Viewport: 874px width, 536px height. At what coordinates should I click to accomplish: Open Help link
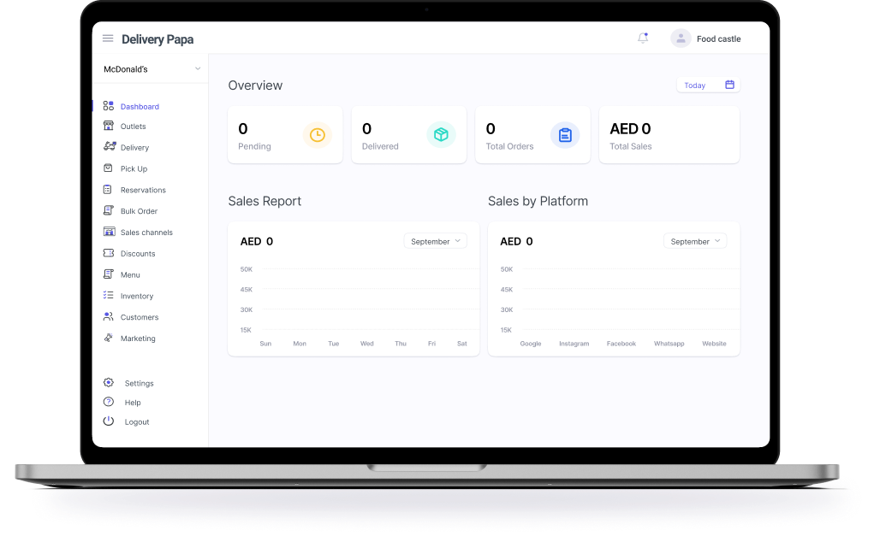pos(133,403)
